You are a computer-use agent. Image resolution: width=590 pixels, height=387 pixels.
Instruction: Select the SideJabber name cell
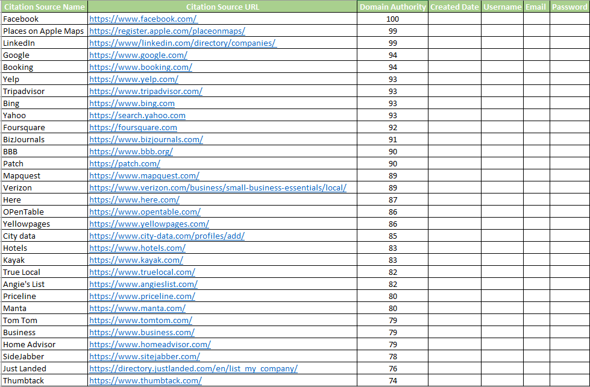[44, 356]
